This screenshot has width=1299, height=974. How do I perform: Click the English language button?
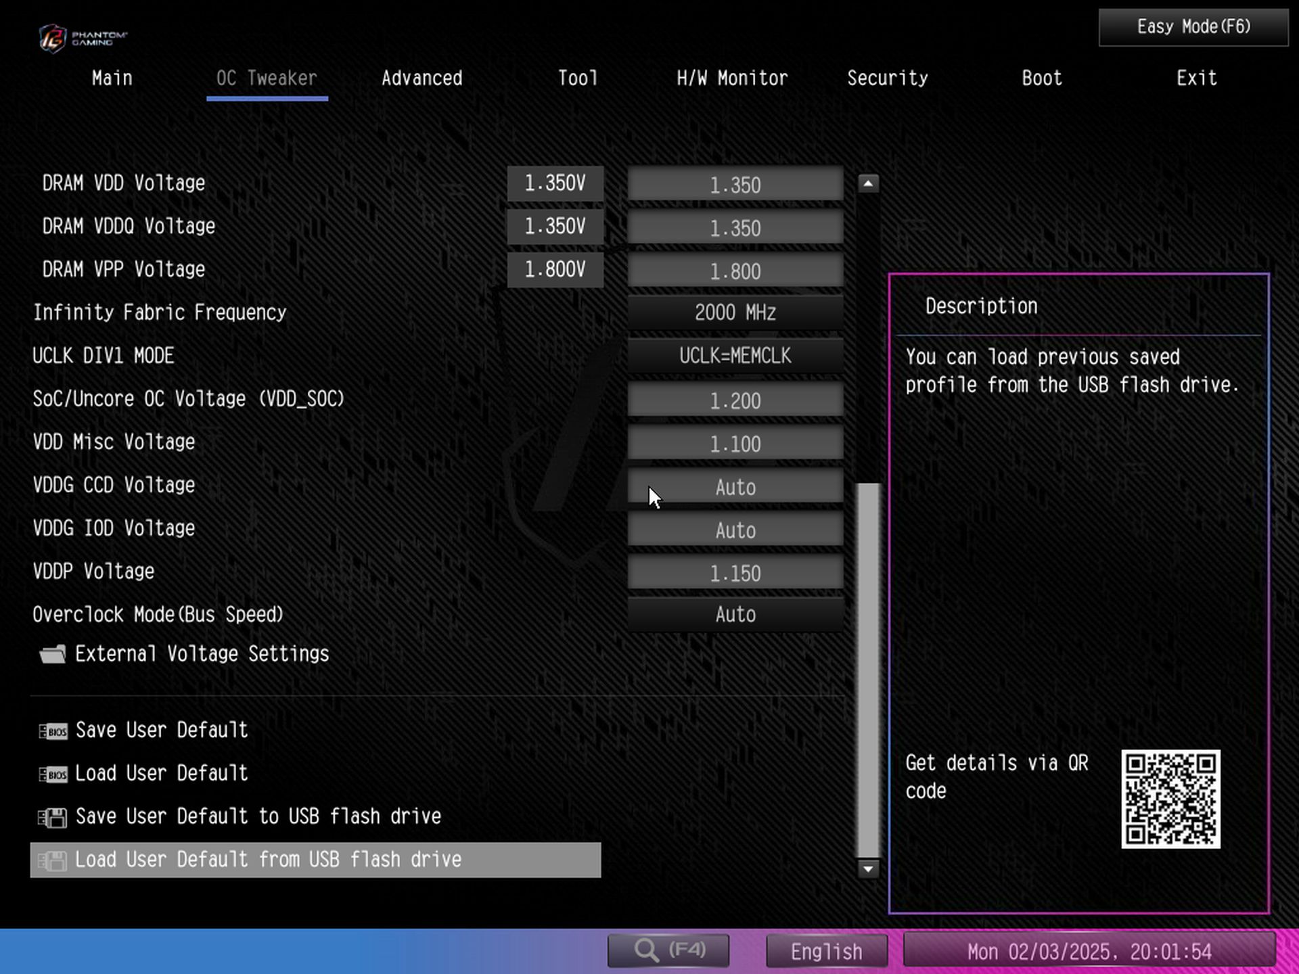[x=826, y=952]
